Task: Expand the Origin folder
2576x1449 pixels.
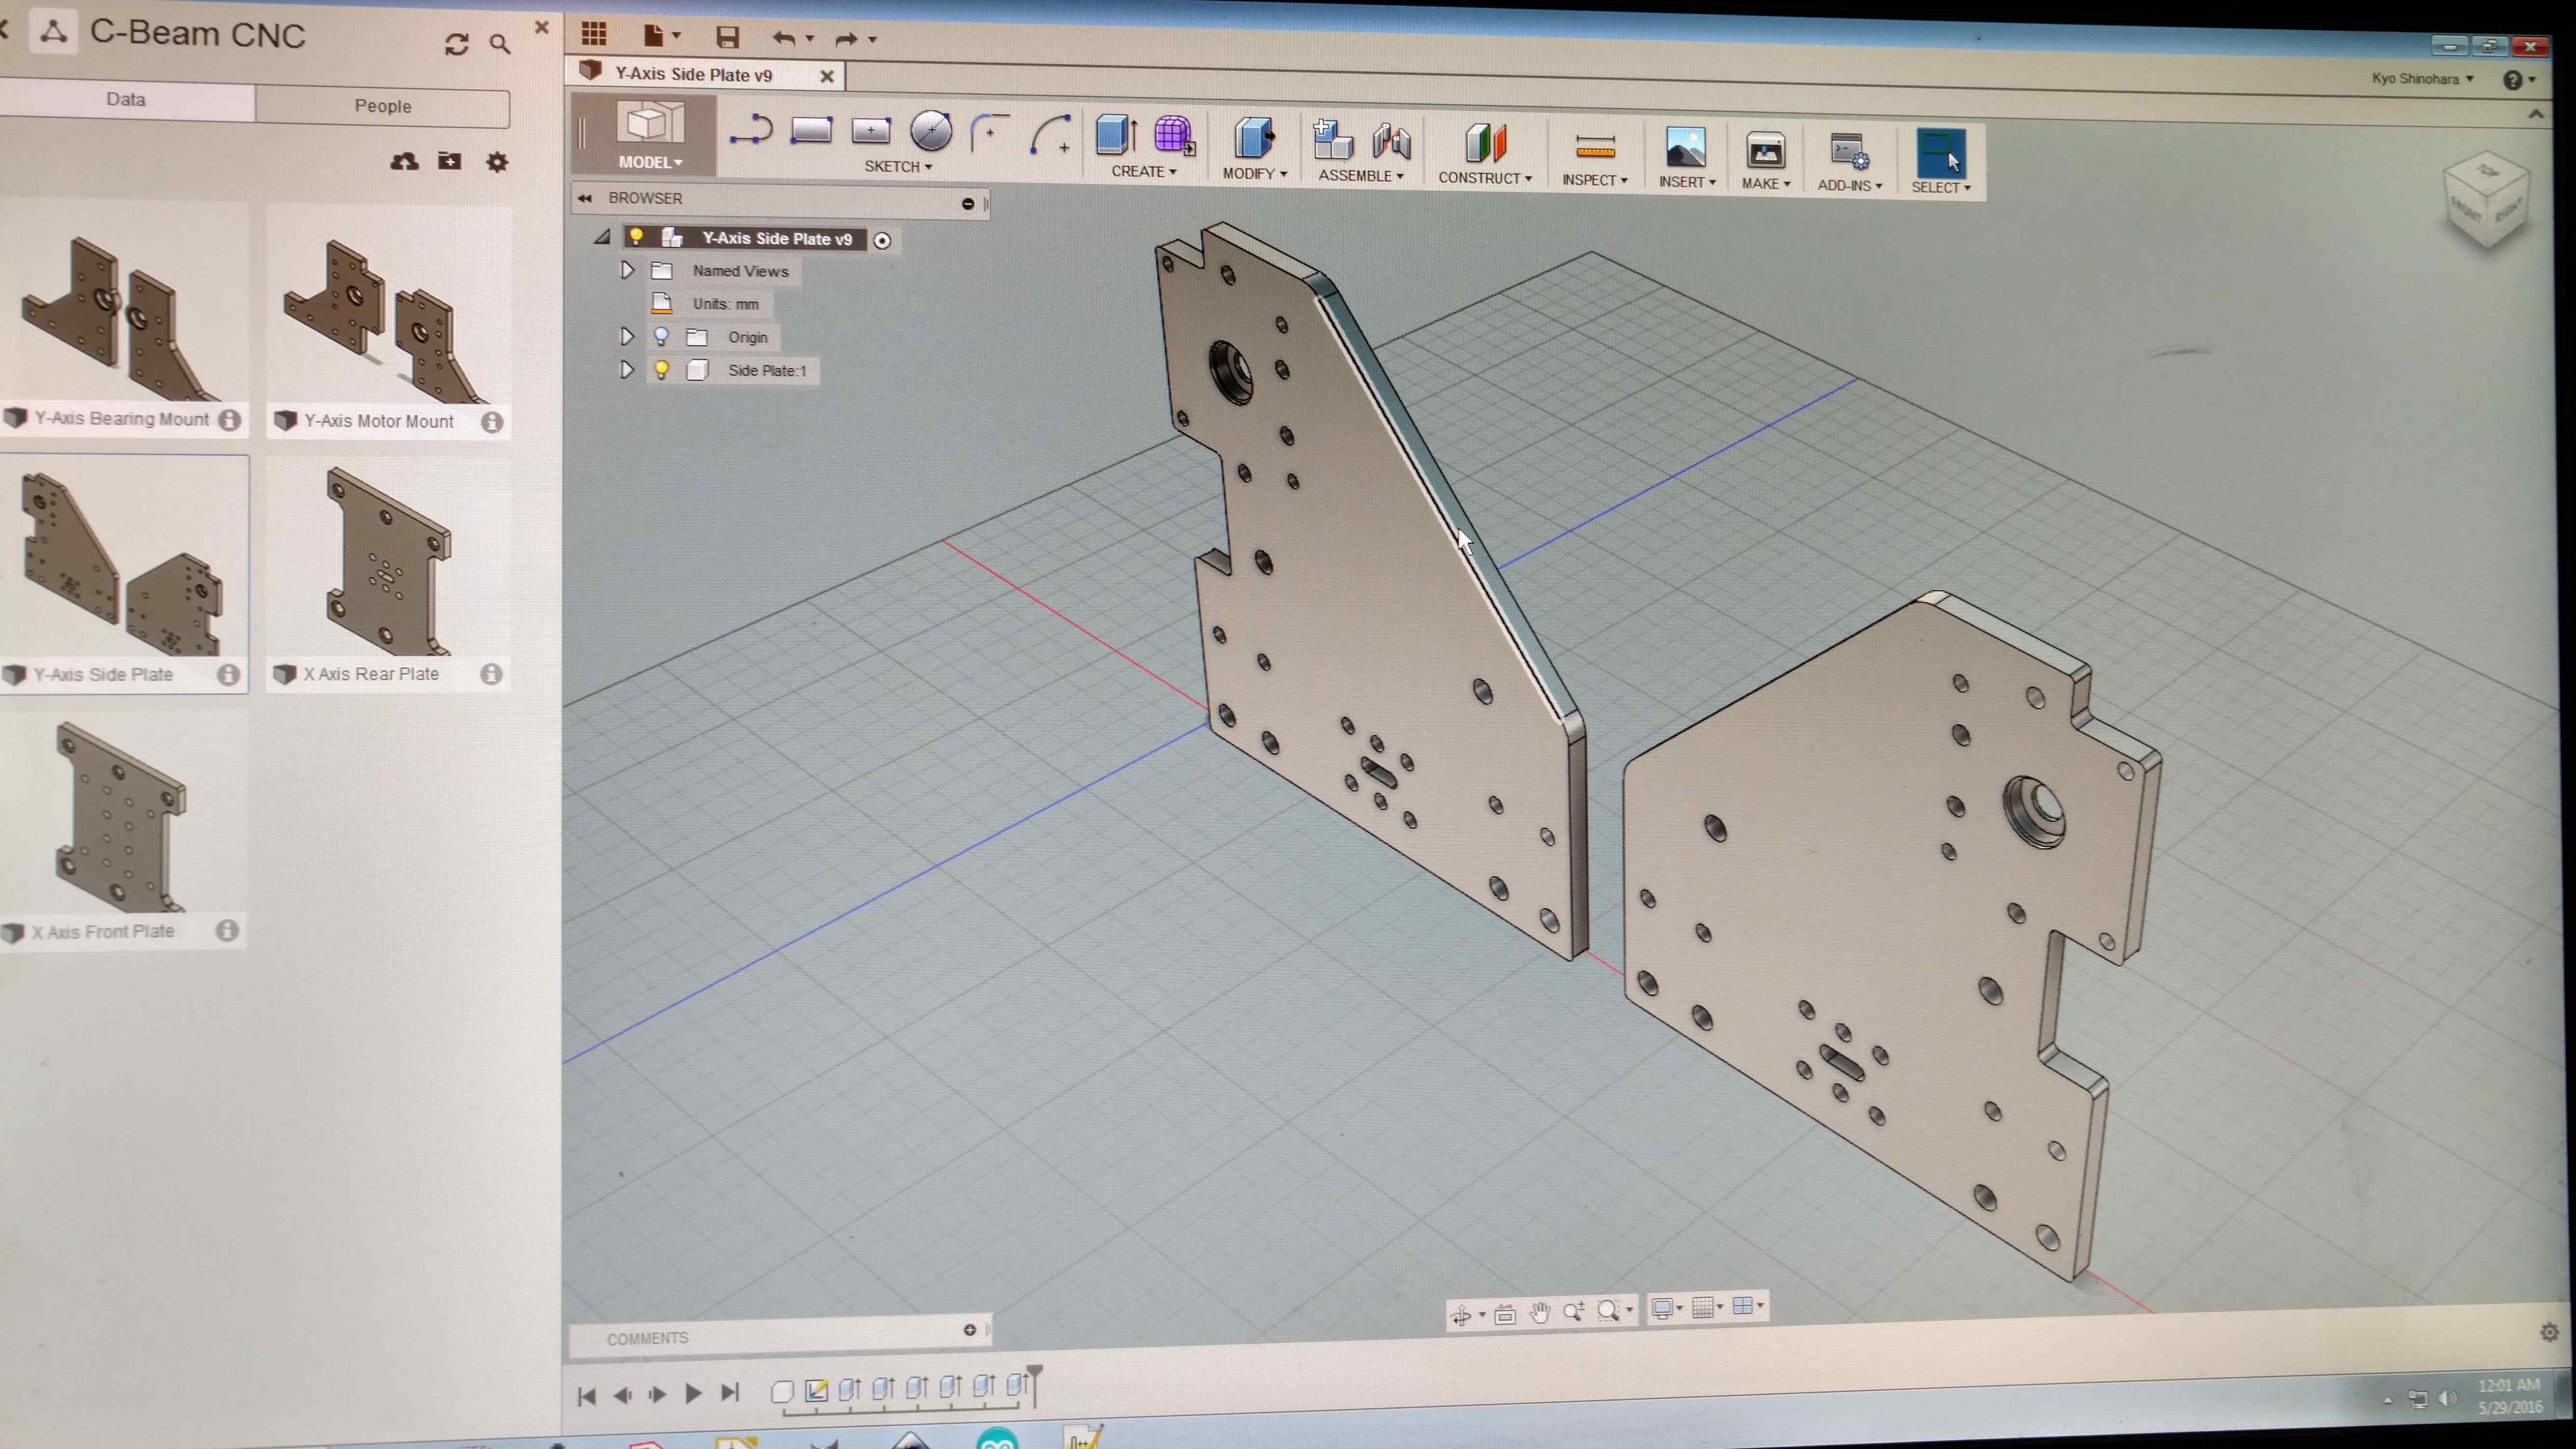Action: pyautogui.click(x=627, y=336)
